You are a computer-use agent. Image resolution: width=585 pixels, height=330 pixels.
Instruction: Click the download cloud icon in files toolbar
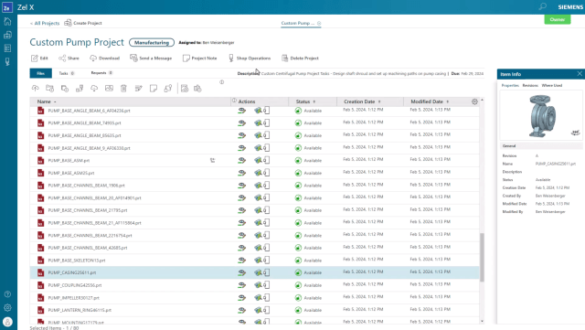(94, 88)
